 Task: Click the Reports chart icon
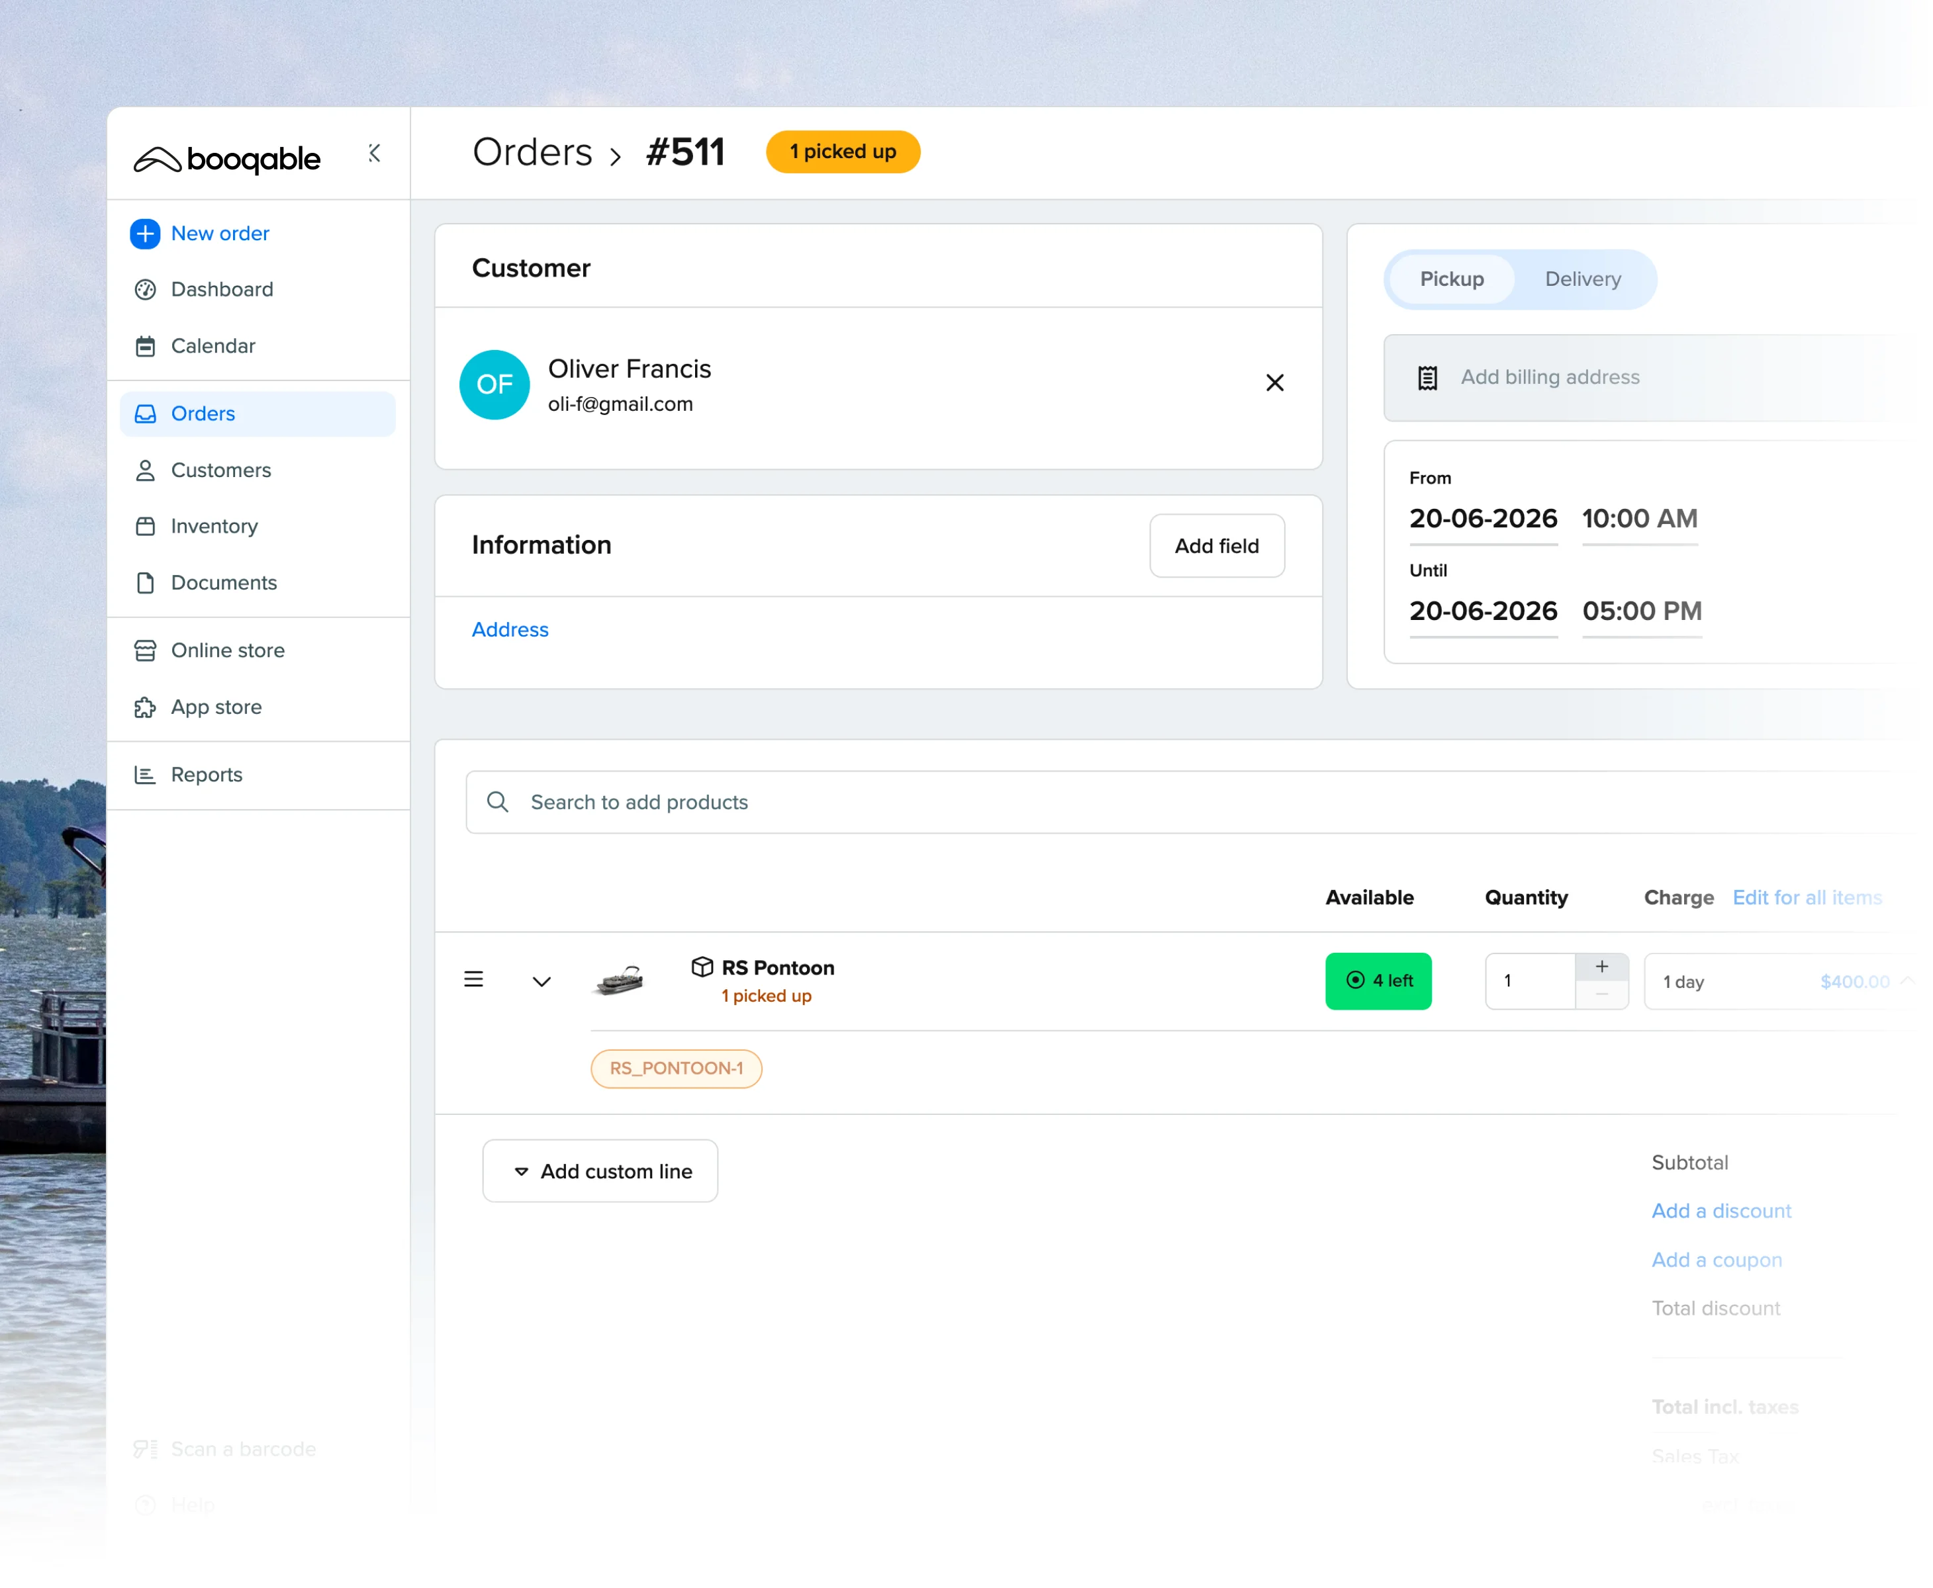[x=144, y=775]
